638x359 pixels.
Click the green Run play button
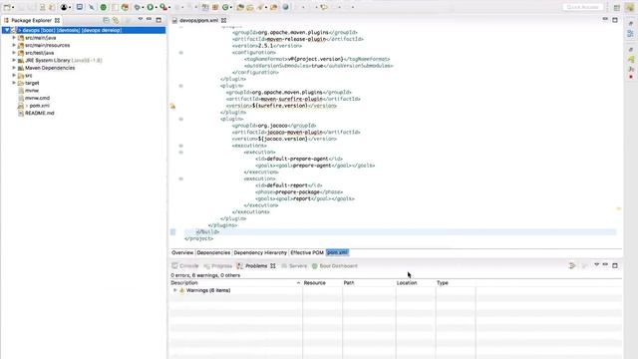(x=151, y=7)
